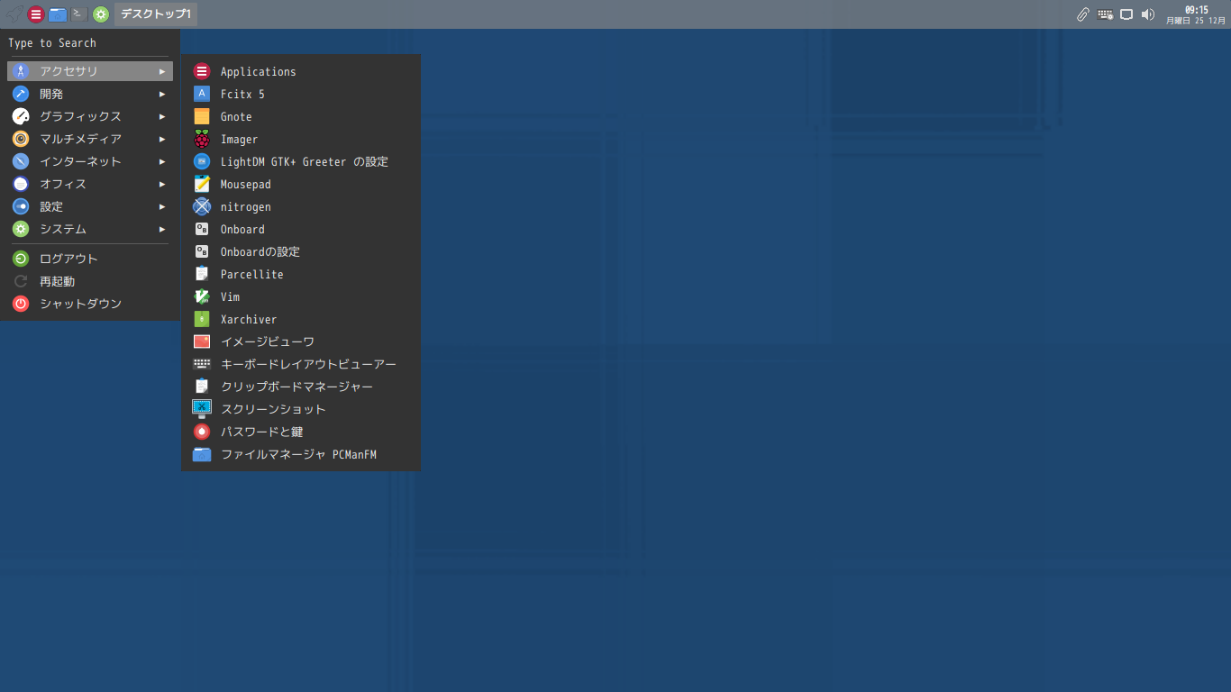
Task: Click the Onboard keyboard icon
Action: tap(202, 229)
